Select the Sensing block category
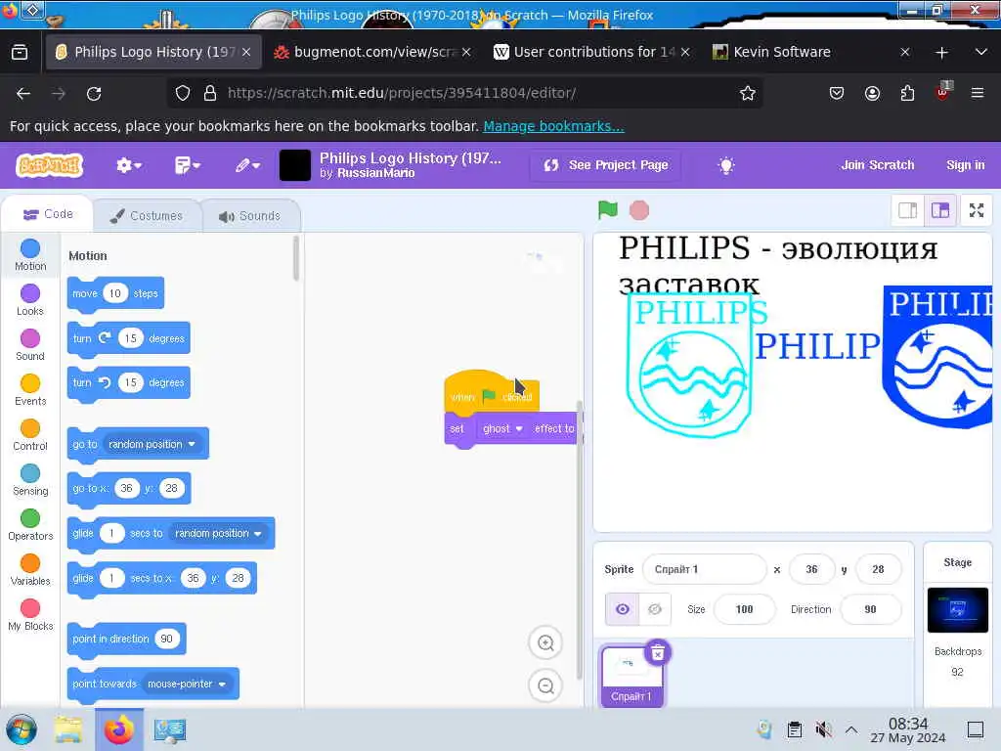 [30, 480]
